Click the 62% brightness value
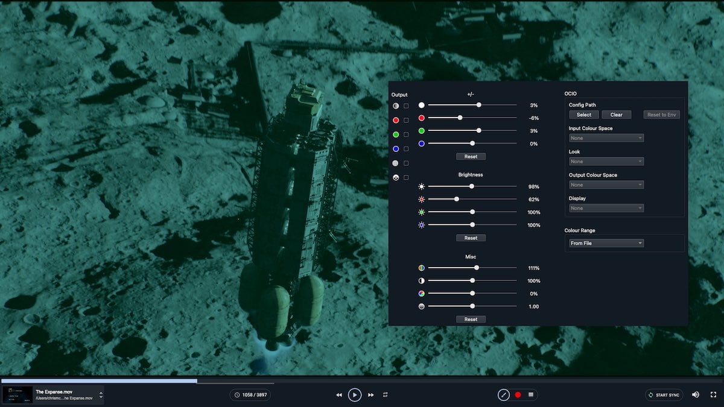Screen dimensions: 724x407 point(534,200)
